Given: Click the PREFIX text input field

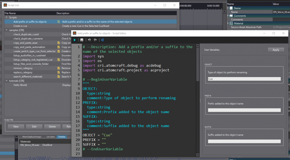Looking at the screenshot, I should (x=244, y=110).
